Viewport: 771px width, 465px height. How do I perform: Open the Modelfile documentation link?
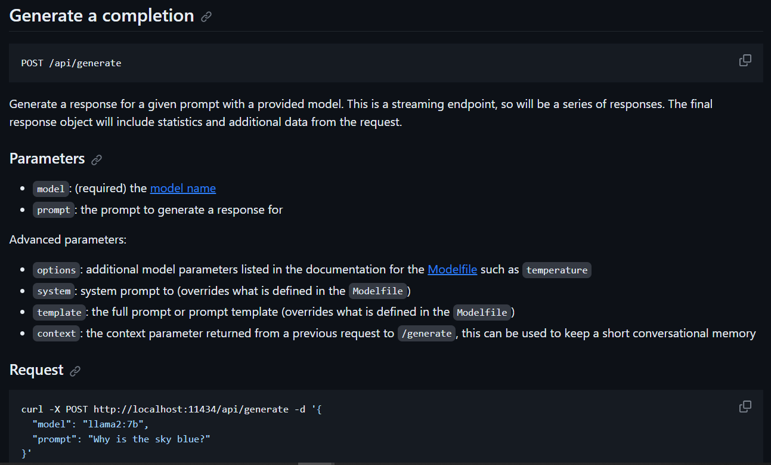click(453, 269)
